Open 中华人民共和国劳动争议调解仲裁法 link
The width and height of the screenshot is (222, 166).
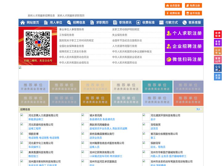click(x=132, y=51)
